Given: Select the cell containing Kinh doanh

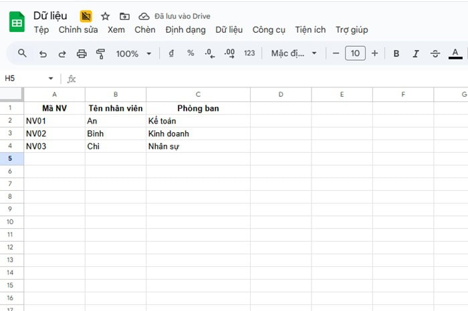Looking at the screenshot, I should 198,133.
